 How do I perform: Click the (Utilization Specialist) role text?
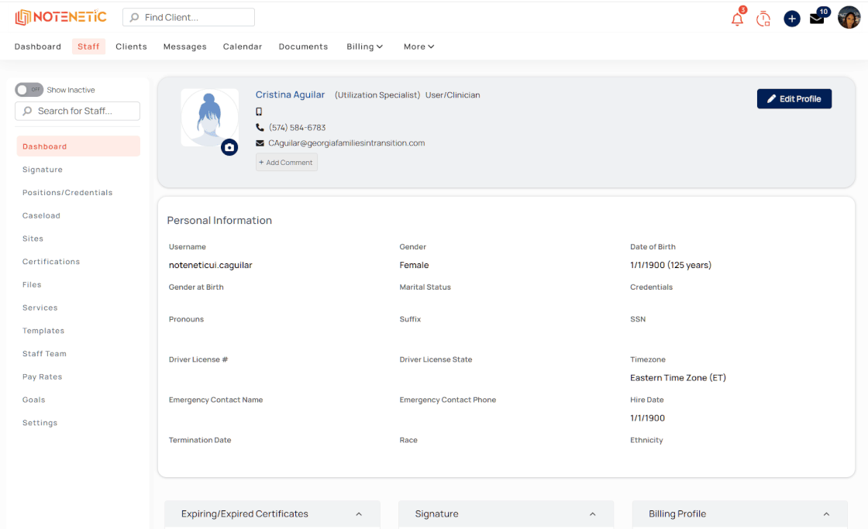(x=377, y=95)
